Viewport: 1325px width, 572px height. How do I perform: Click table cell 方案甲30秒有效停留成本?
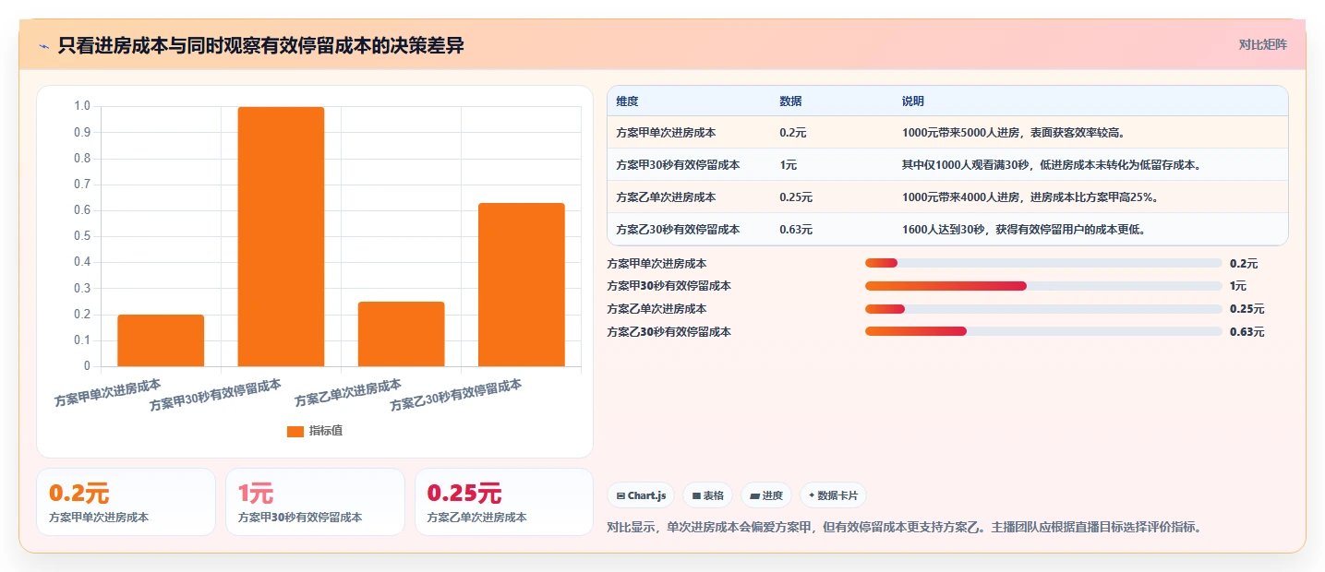tap(678, 165)
